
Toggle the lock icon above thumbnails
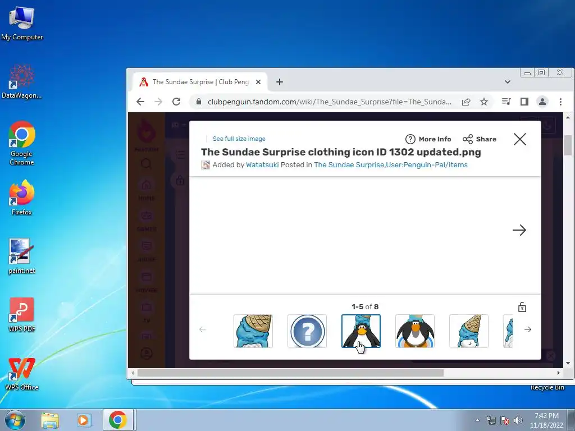click(522, 307)
